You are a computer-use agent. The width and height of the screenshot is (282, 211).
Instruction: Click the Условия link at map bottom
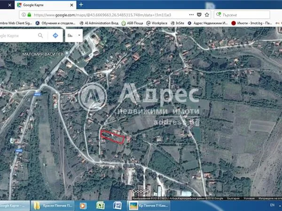(x=249, y=198)
